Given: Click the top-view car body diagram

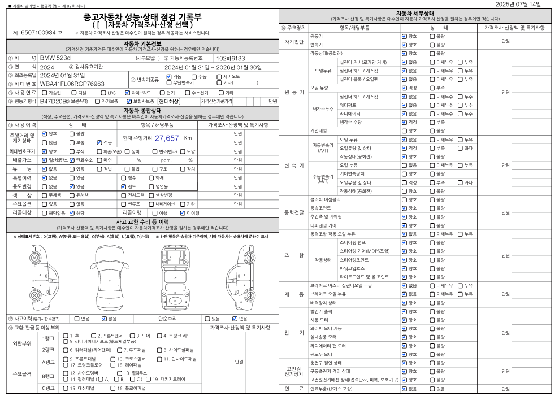Looking at the screenshot, I should point(110,277).
